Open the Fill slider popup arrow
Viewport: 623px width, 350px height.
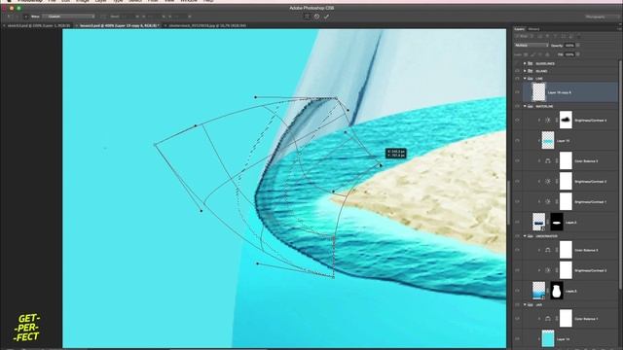pyautogui.click(x=578, y=54)
